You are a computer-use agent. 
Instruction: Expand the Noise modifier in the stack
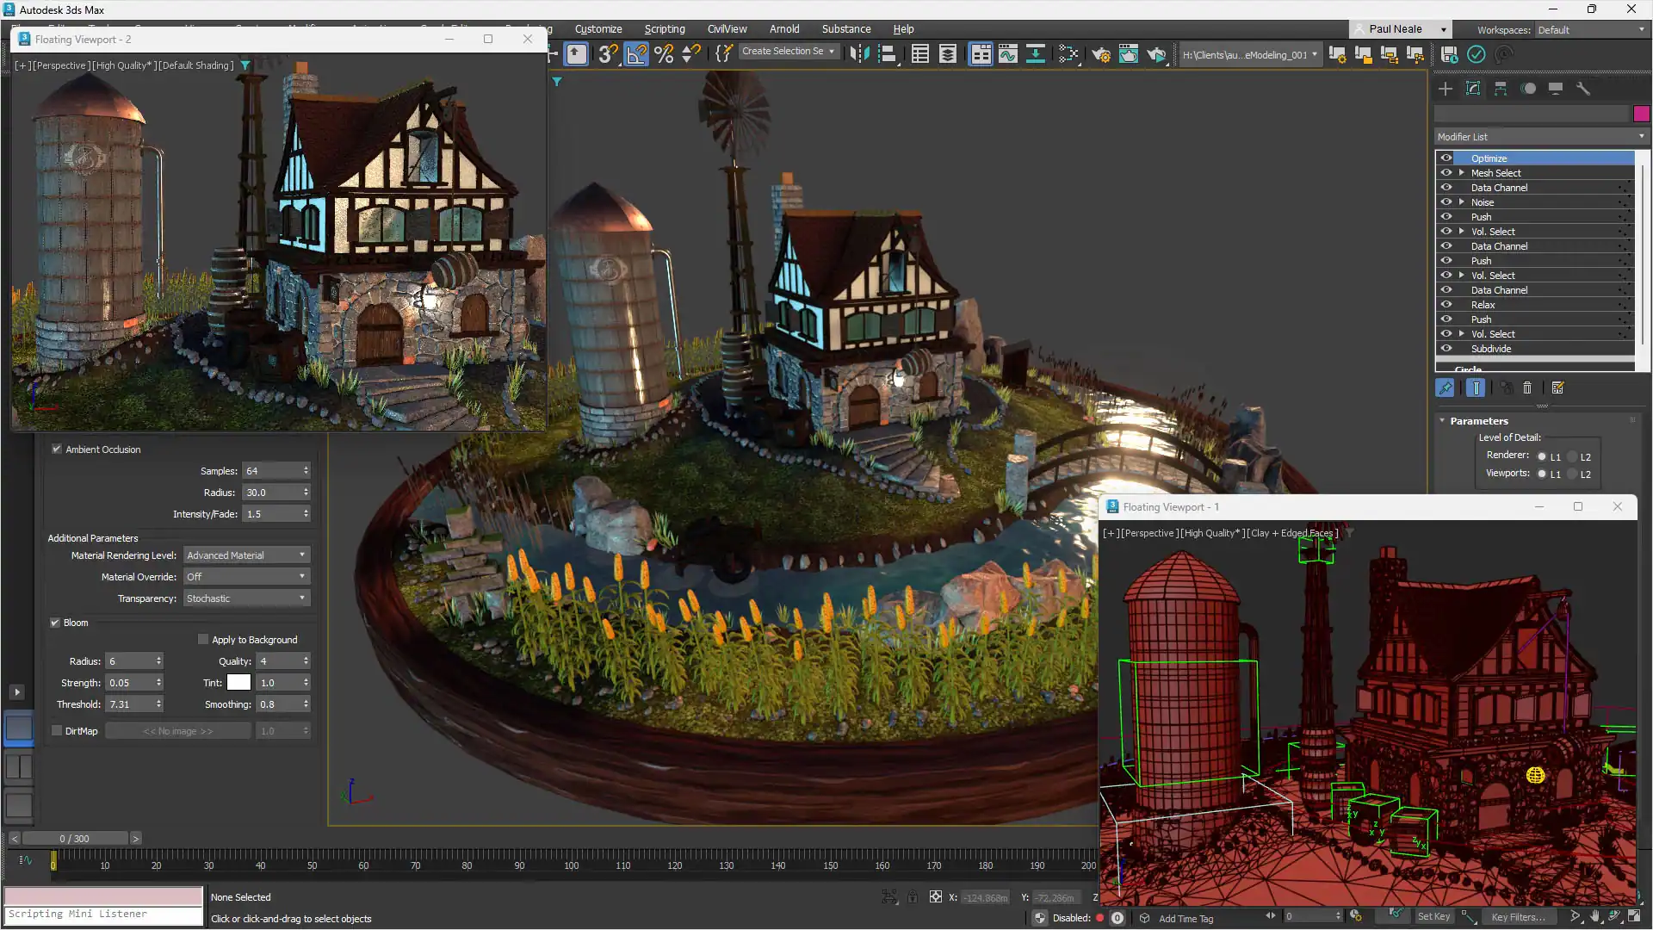pyautogui.click(x=1461, y=201)
